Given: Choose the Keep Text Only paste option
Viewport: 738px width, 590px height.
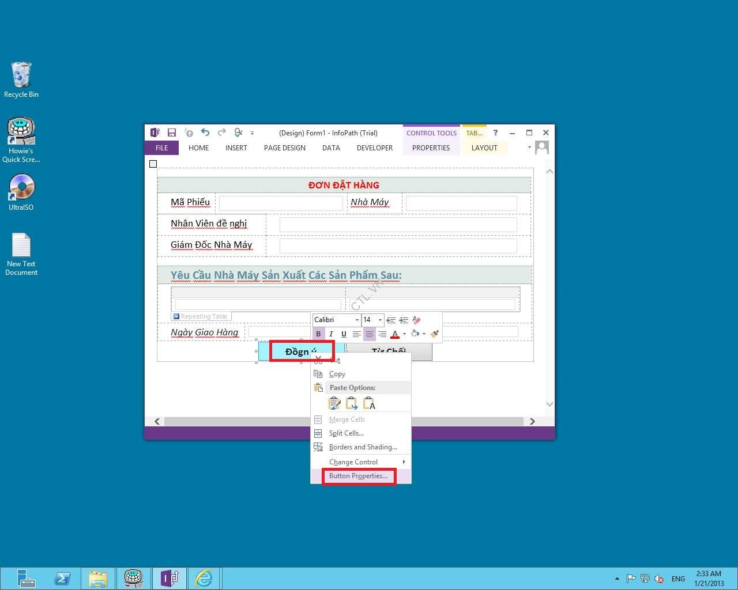Looking at the screenshot, I should [370, 404].
